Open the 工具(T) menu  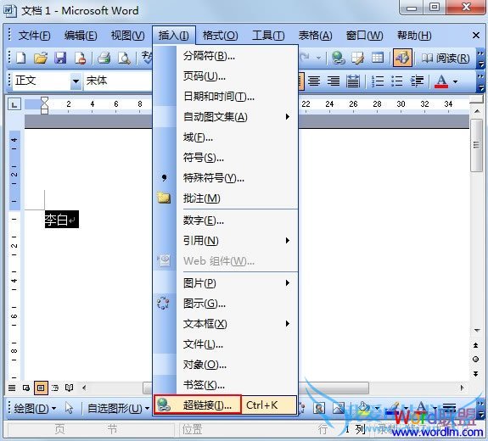(268, 36)
